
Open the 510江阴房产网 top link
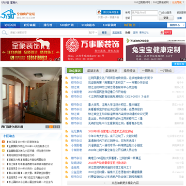142,3
